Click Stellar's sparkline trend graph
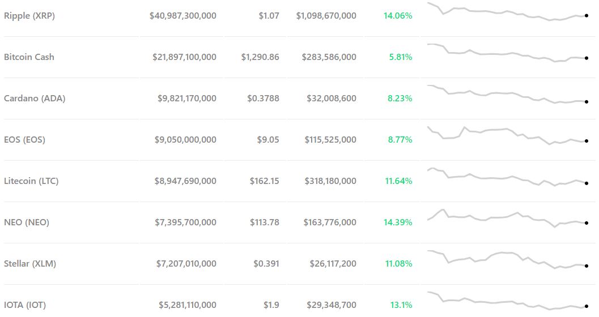 point(507,259)
